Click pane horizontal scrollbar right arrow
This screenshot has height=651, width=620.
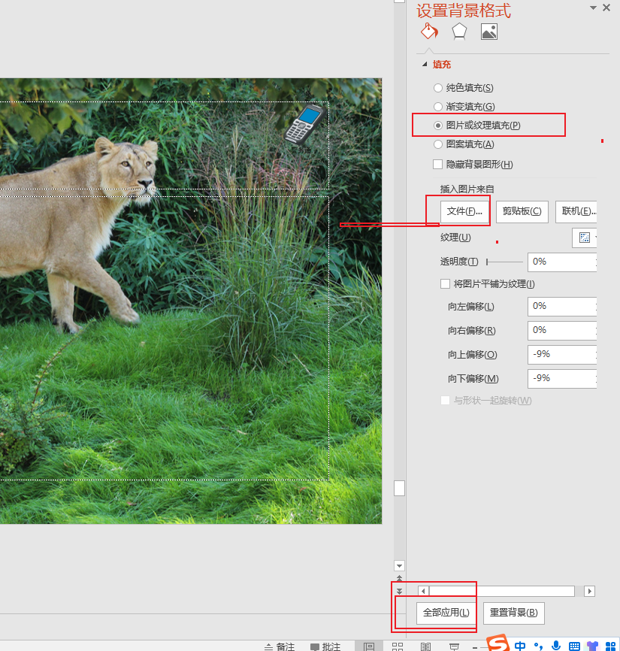[589, 591]
